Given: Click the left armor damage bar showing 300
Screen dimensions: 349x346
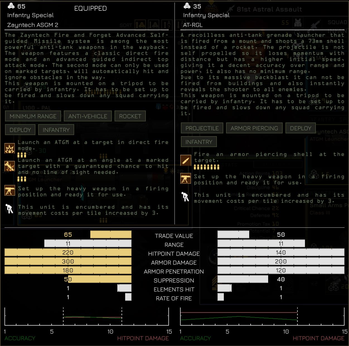Looking at the screenshot, I should 68,261.
